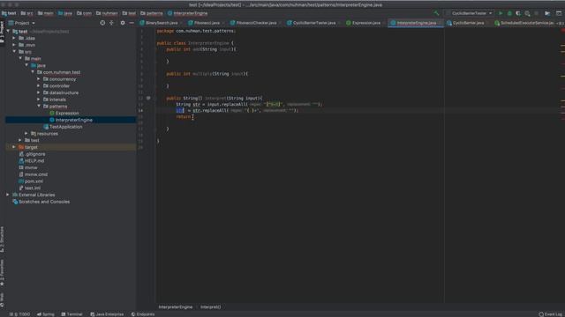This screenshot has height=317, width=565.
Task: Open the Terminal tool window
Action: [x=72, y=314]
